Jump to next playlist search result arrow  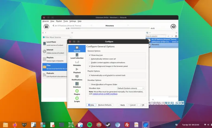click(x=172, y=36)
